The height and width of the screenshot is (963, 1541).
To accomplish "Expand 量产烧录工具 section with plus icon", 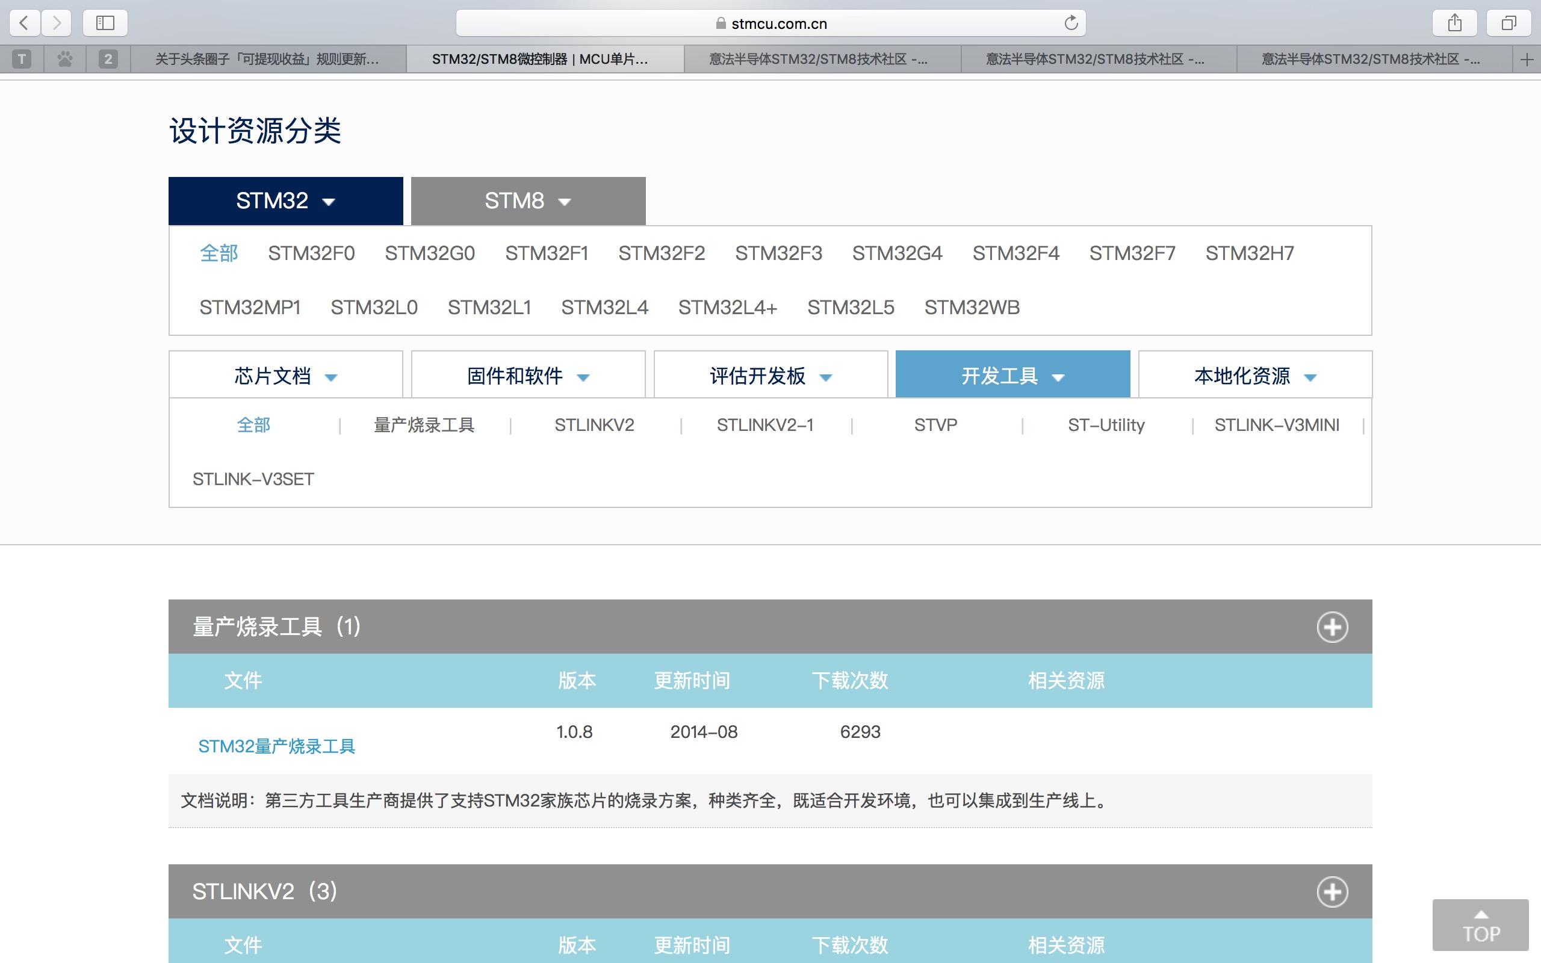I will (1332, 627).
